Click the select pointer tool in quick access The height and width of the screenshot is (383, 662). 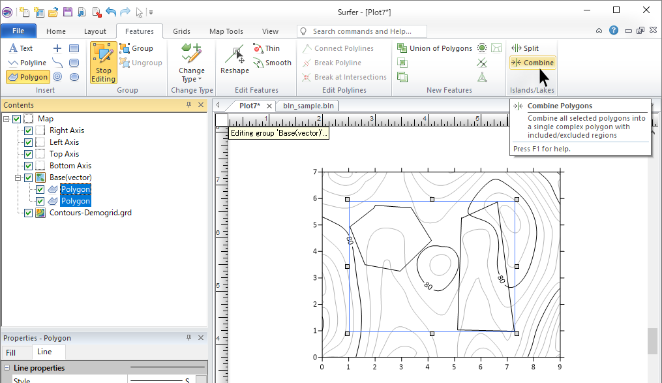(x=140, y=12)
